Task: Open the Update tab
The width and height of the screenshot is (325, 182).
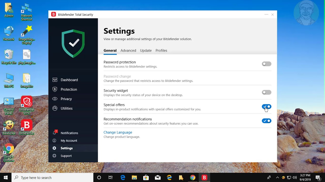Action: pyautogui.click(x=146, y=51)
